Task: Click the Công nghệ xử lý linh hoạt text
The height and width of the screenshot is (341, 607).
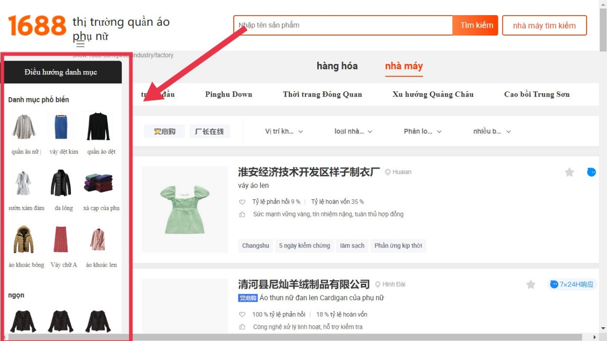Action: pyautogui.click(x=309, y=327)
